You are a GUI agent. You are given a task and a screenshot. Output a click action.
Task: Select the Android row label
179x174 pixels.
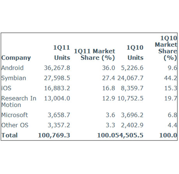click(x=12, y=68)
